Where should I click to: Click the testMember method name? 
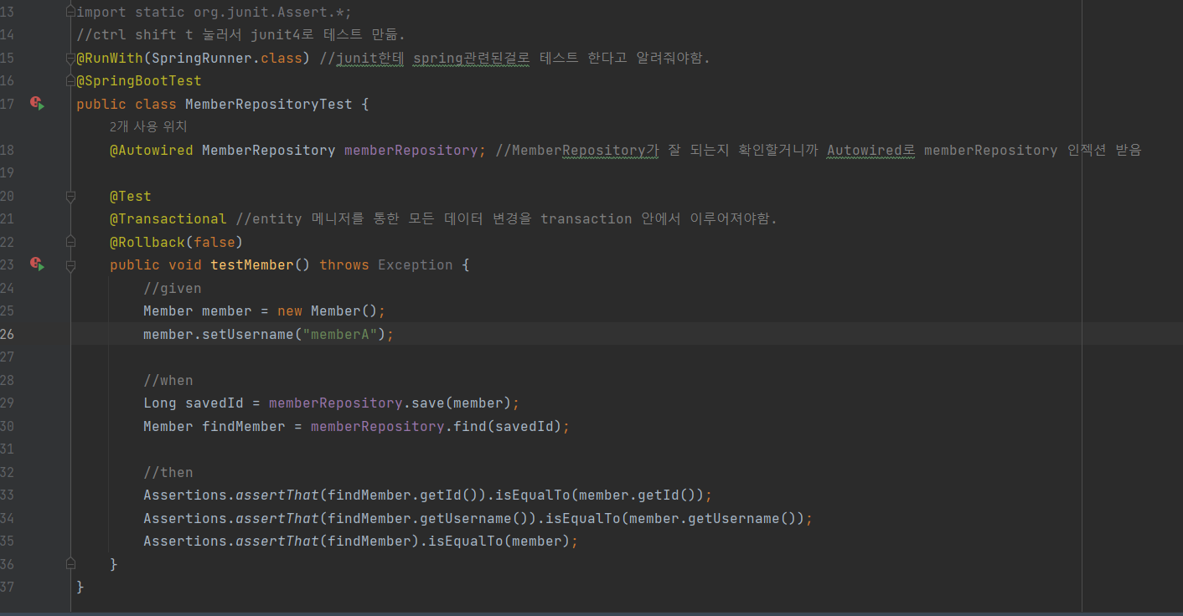(x=252, y=264)
